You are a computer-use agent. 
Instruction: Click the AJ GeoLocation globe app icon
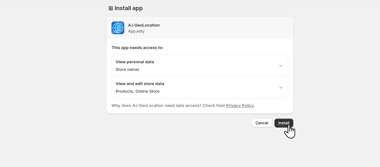click(118, 28)
